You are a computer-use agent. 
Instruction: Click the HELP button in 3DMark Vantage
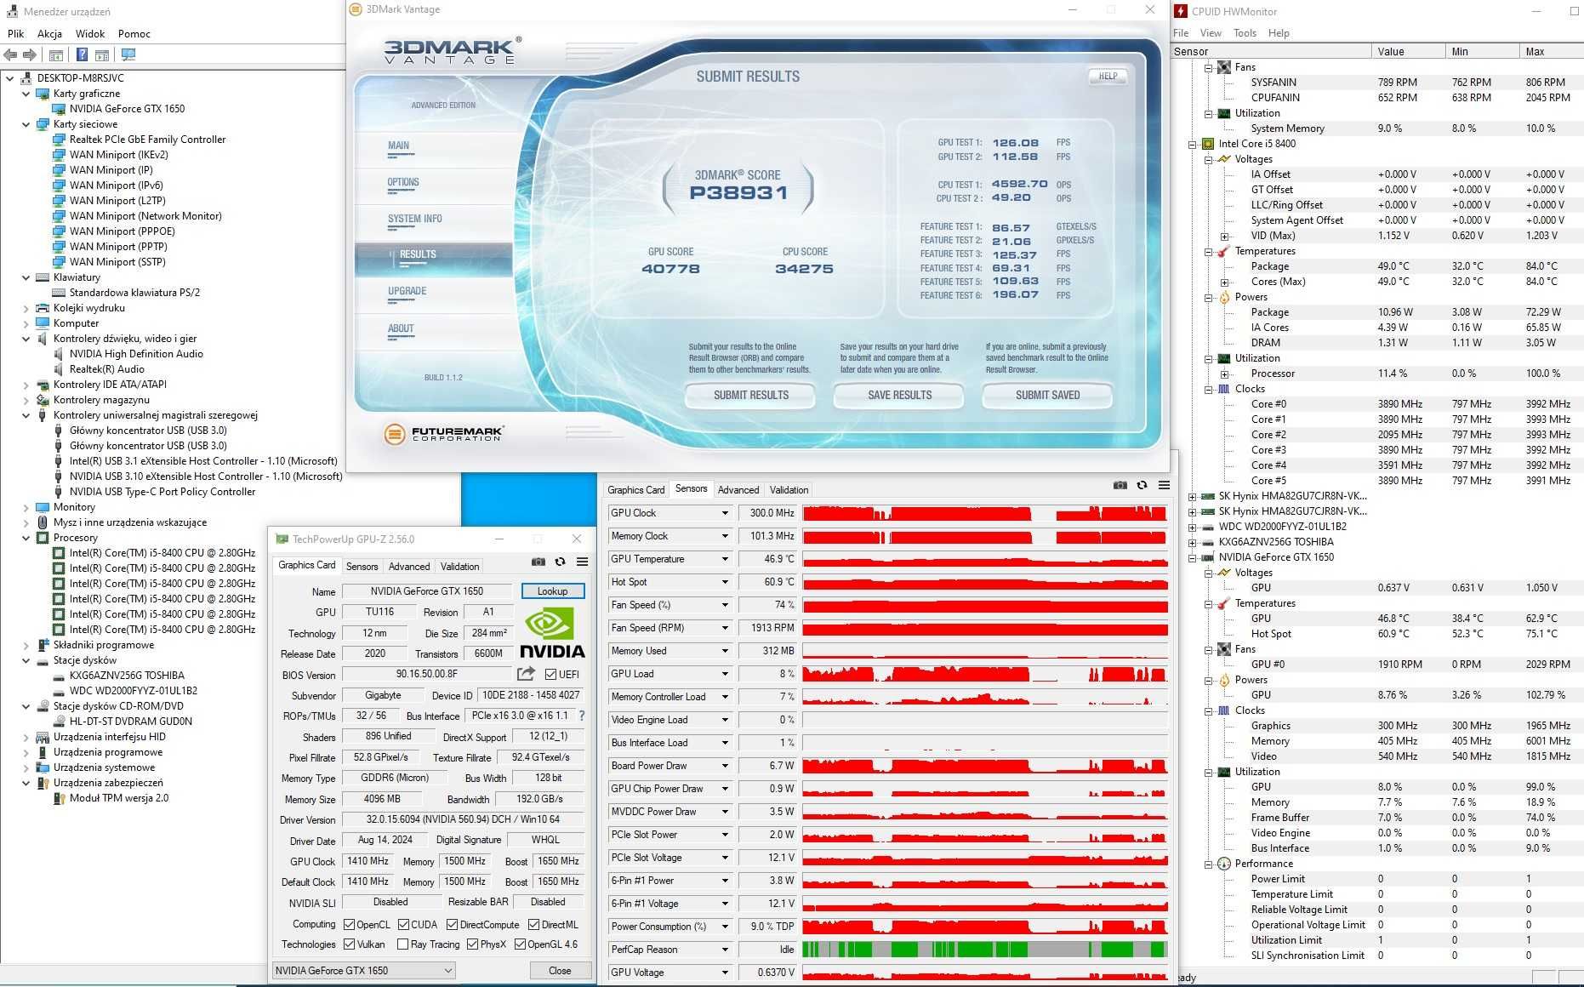click(1108, 76)
